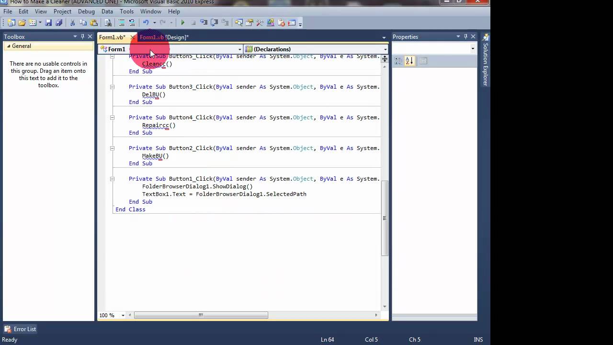Open the active documents list dropdown

click(x=384, y=37)
